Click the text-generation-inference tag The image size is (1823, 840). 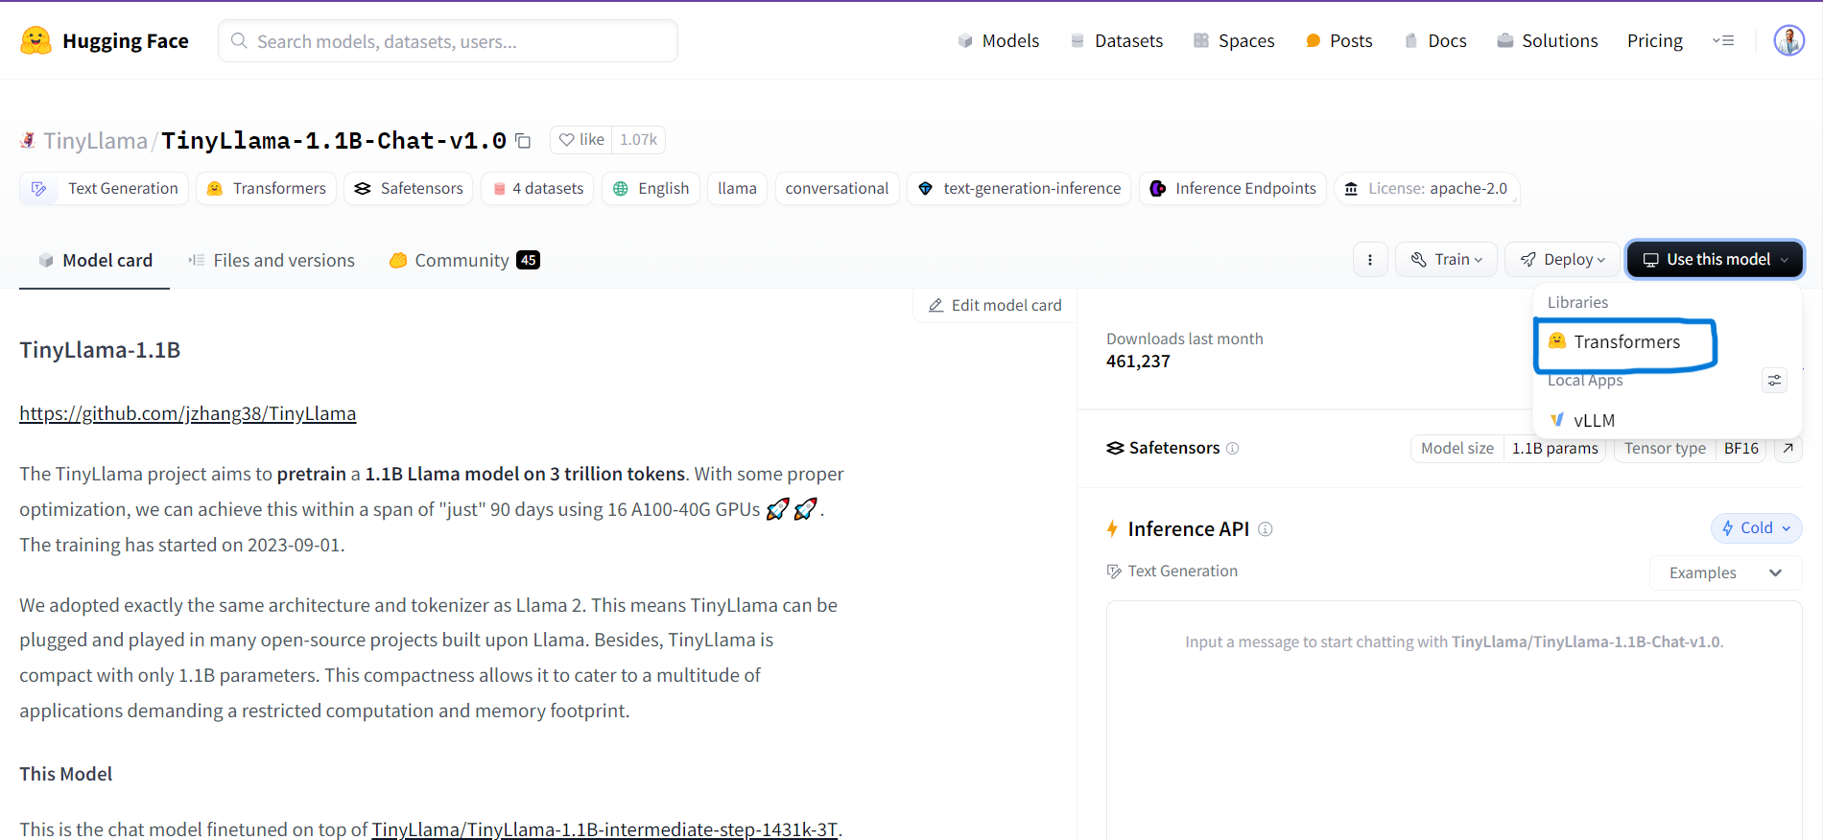1019,189
